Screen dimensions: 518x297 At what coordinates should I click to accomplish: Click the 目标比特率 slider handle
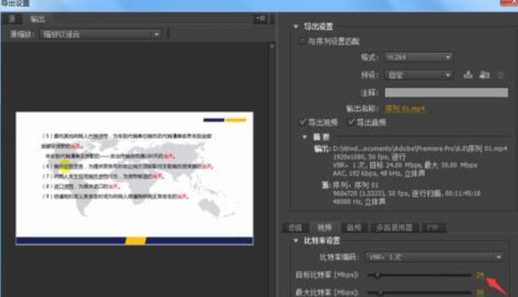tap(378, 275)
